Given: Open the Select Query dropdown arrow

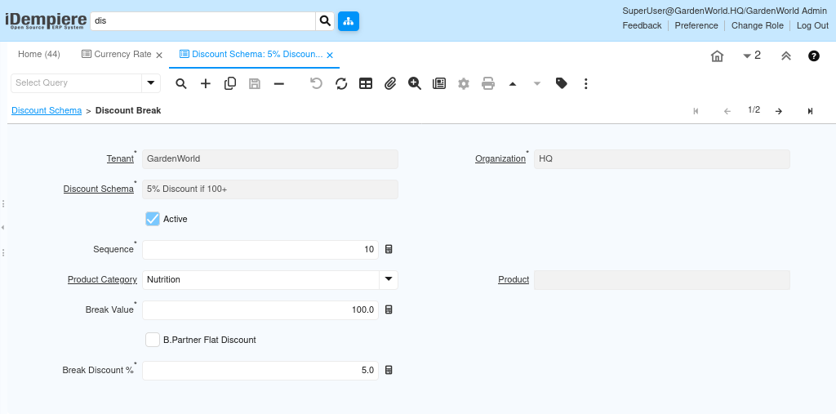Looking at the screenshot, I should pyautogui.click(x=150, y=82).
